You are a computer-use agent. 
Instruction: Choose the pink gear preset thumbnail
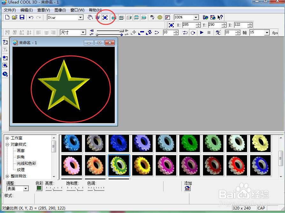tap(72, 165)
